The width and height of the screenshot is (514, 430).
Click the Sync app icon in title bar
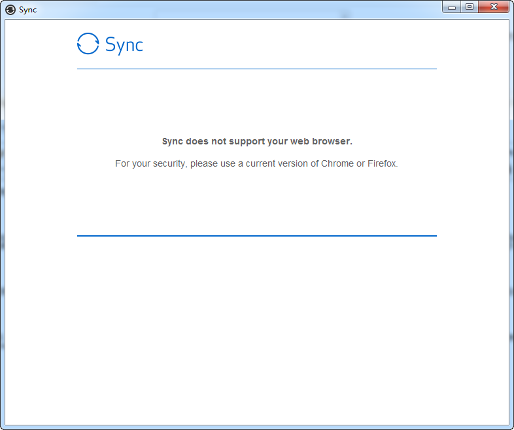(x=10, y=10)
